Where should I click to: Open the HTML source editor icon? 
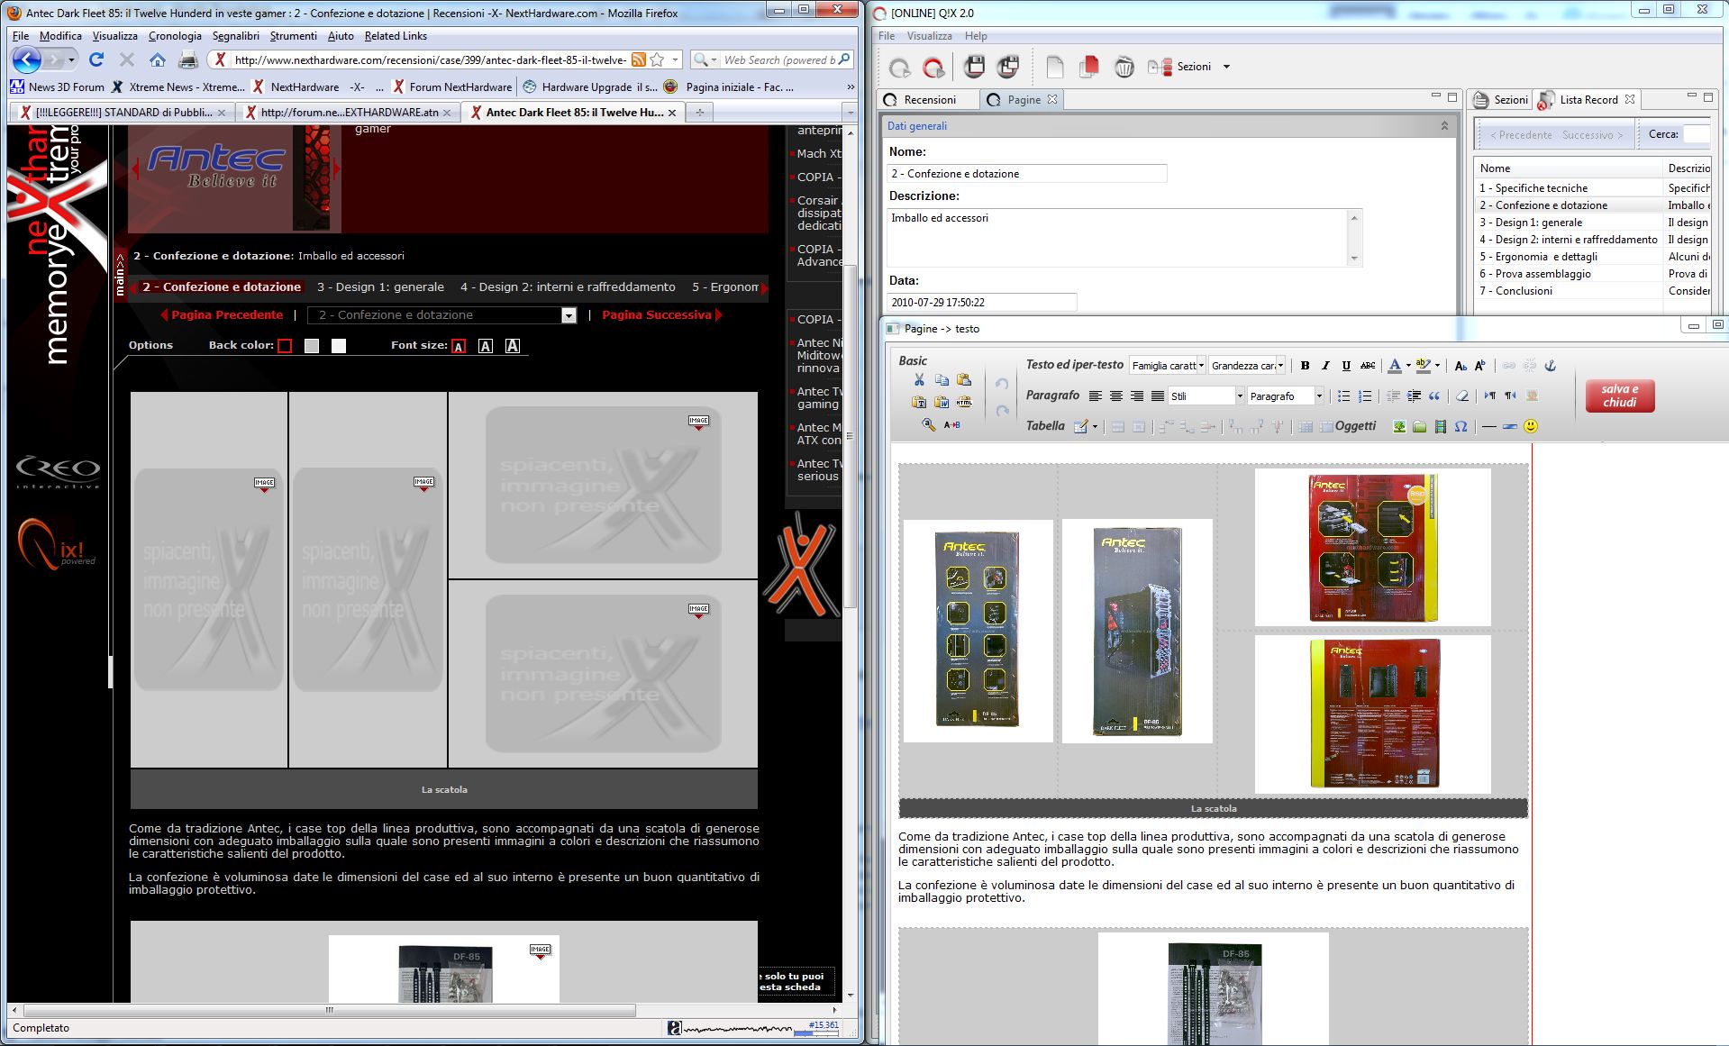tap(964, 402)
